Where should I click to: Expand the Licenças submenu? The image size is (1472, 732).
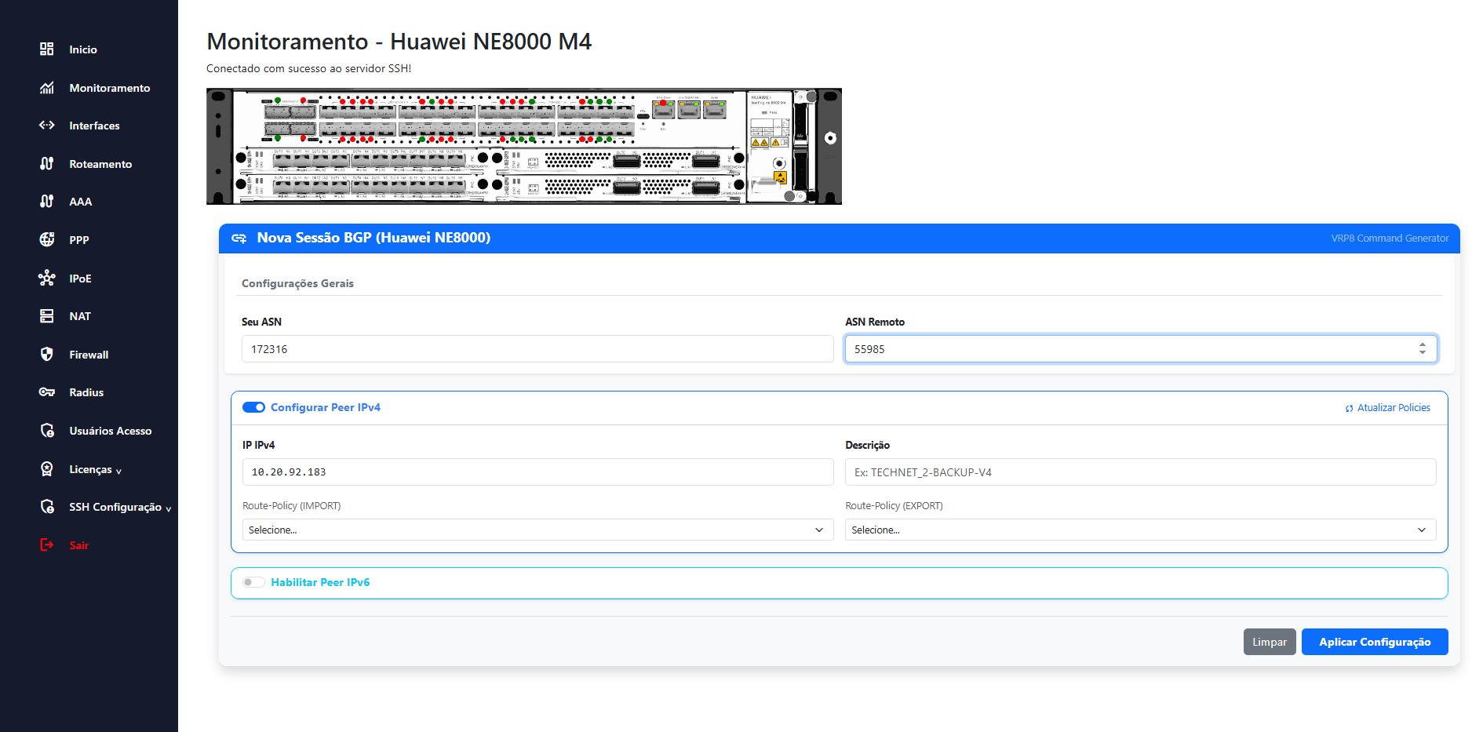[118, 471]
